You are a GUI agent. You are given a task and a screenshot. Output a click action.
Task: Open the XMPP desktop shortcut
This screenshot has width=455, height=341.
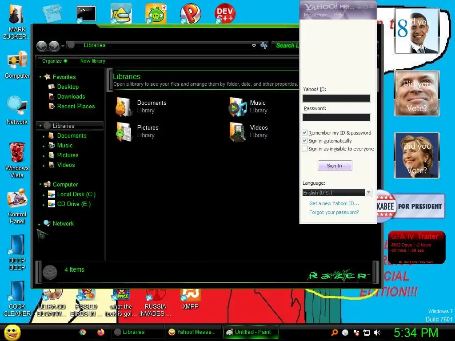coord(190,299)
